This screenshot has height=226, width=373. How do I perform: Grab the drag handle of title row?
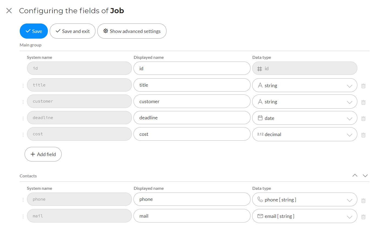[x=23, y=86]
